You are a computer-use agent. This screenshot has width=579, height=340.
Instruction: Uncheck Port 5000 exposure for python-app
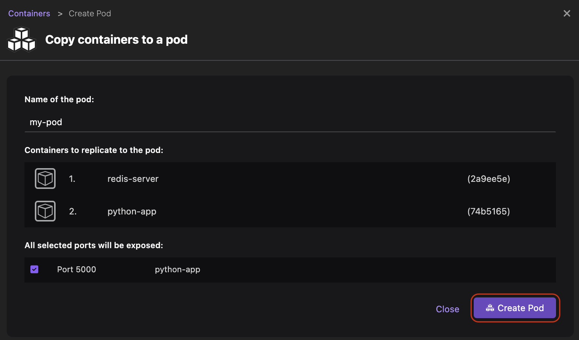34,269
